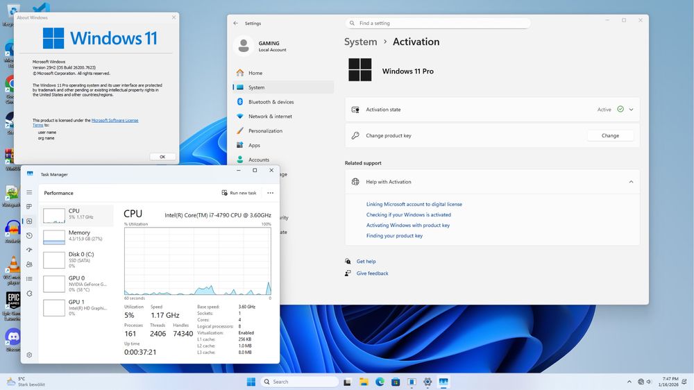Click the Change product key button
This screenshot has width=694, height=390.
tap(610, 135)
